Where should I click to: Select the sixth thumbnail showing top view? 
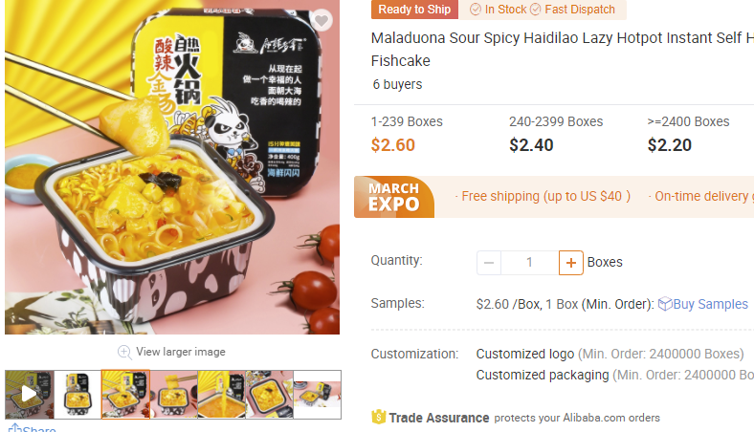pos(269,394)
